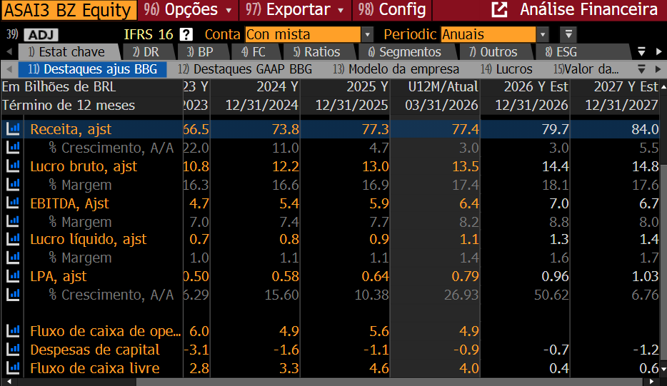667x386 pixels.
Task: Click the Receita, ajst row label
Action: (x=71, y=129)
